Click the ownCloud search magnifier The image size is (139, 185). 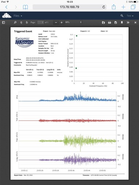[x=122, y=16]
